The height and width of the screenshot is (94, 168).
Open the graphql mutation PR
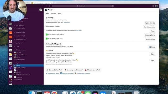point(153,61)
